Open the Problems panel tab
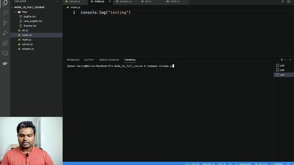This screenshot has width=294, height=165. pos(73,60)
